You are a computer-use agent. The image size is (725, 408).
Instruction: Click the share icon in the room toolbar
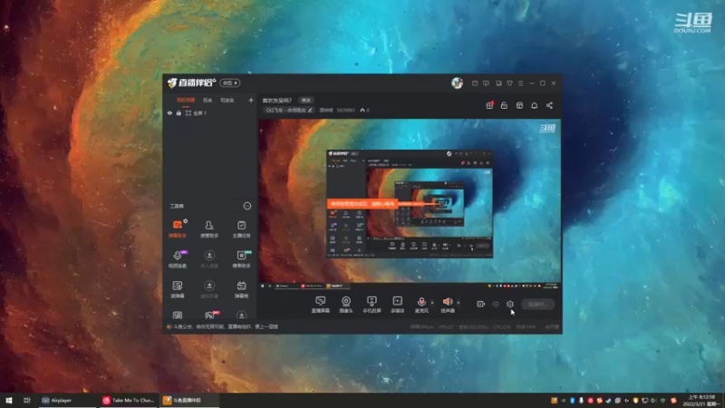pos(549,105)
